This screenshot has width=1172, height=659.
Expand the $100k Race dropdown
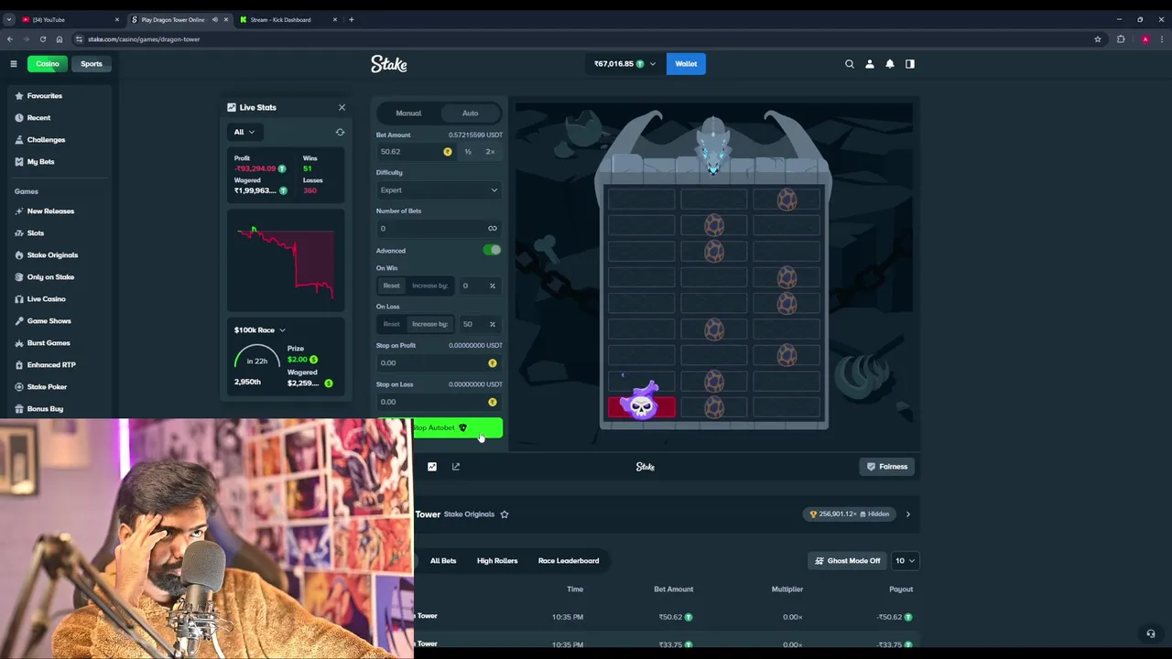[x=259, y=330]
